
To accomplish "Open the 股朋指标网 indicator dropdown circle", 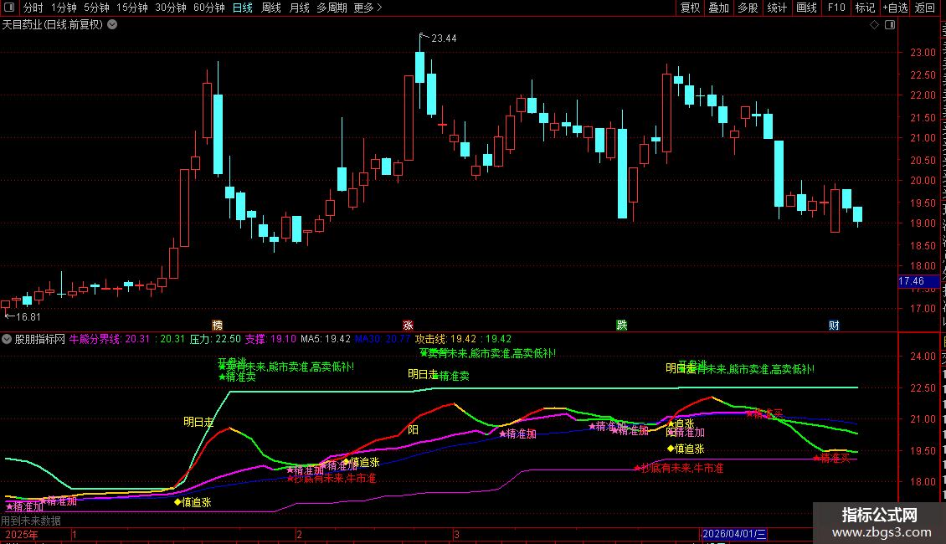I will click(x=7, y=339).
